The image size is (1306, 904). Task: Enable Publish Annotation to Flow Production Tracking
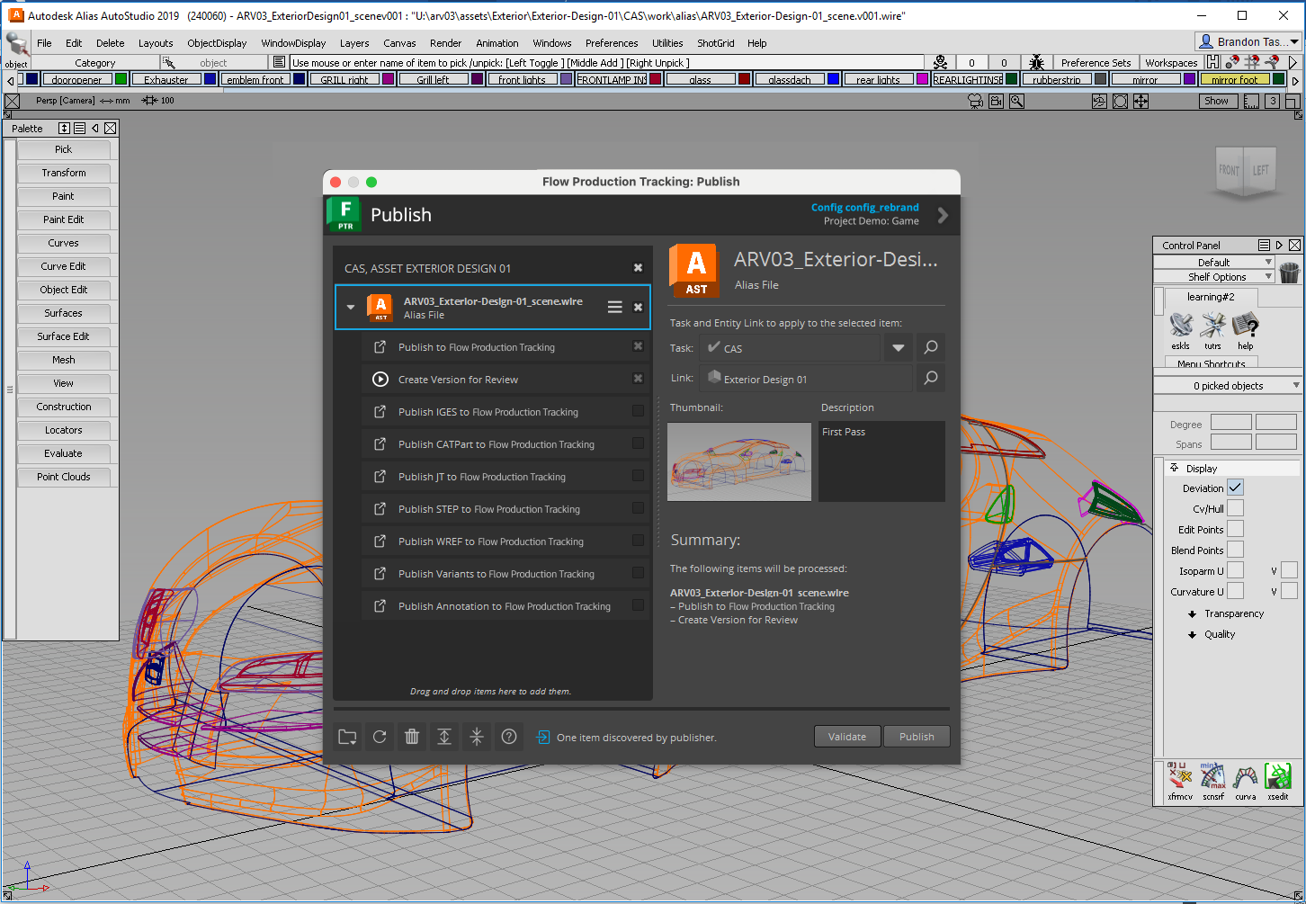[x=638, y=605]
